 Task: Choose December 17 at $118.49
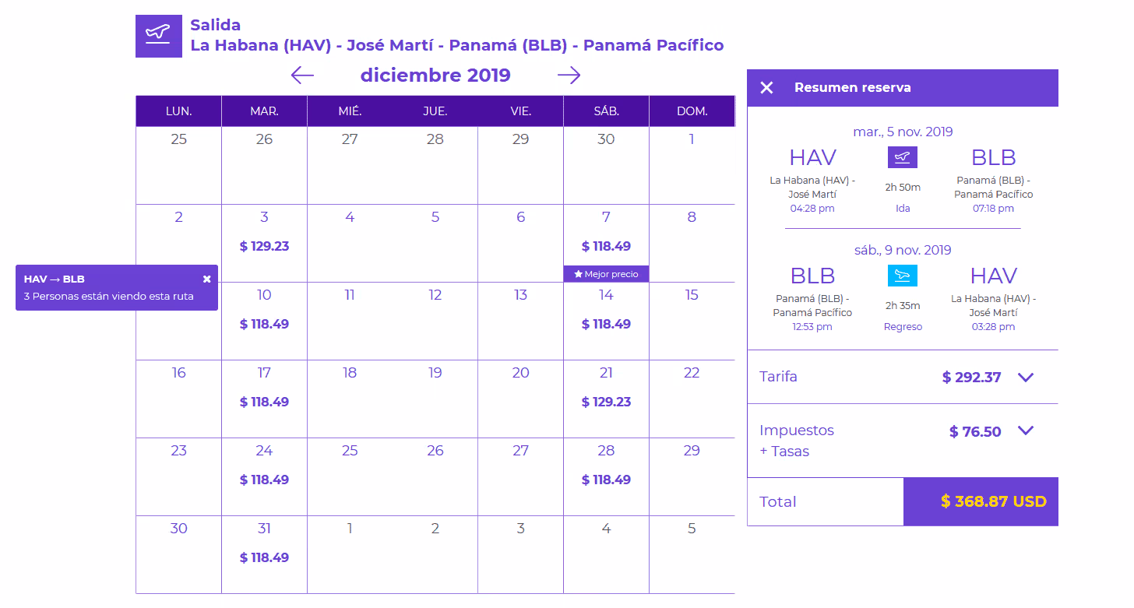coord(264,399)
